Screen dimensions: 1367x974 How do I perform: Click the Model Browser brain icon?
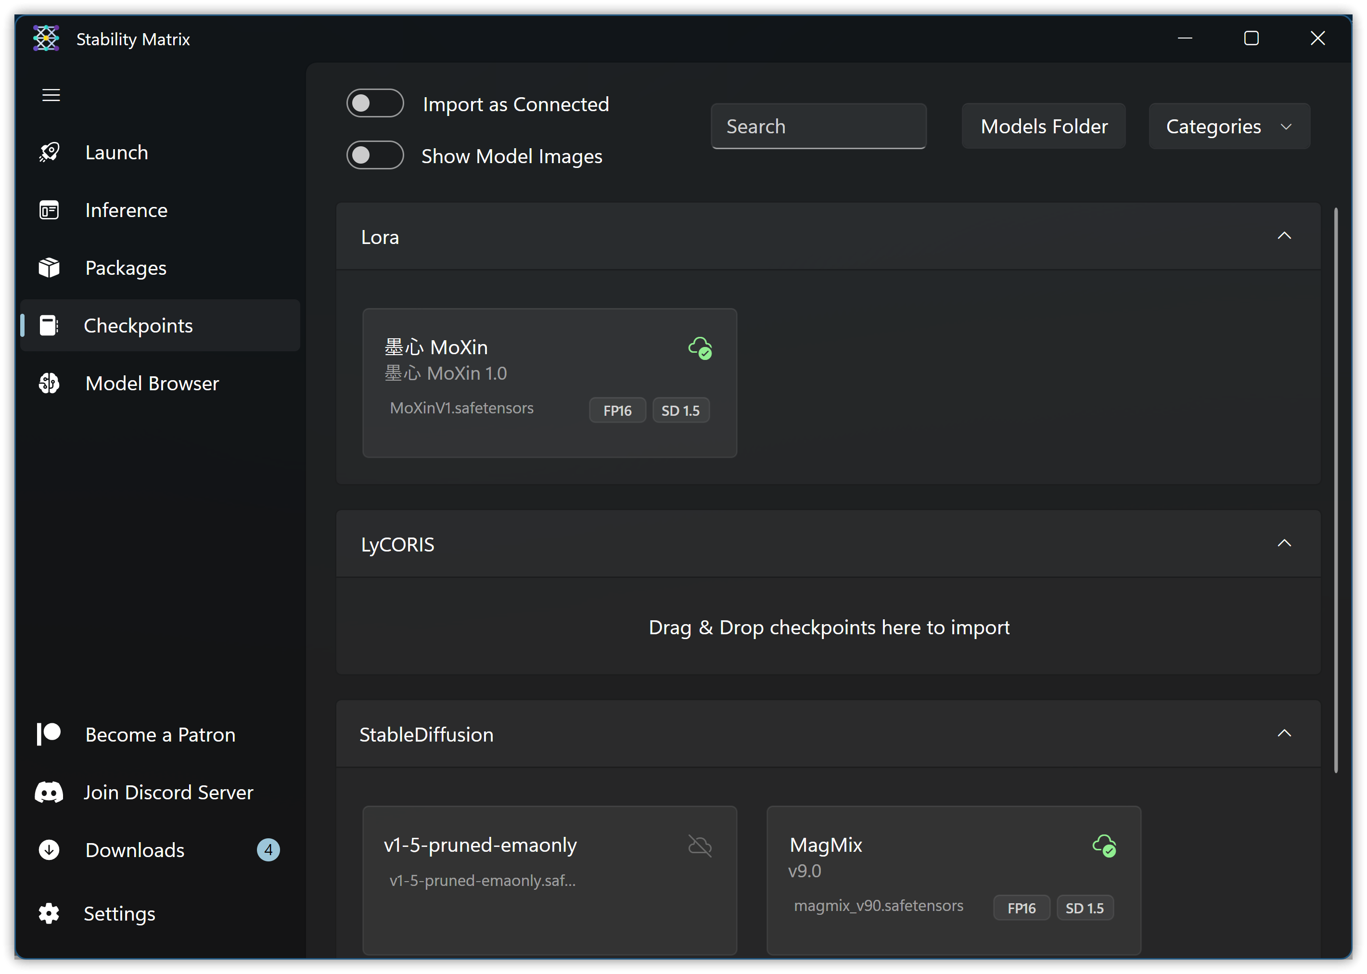click(49, 383)
